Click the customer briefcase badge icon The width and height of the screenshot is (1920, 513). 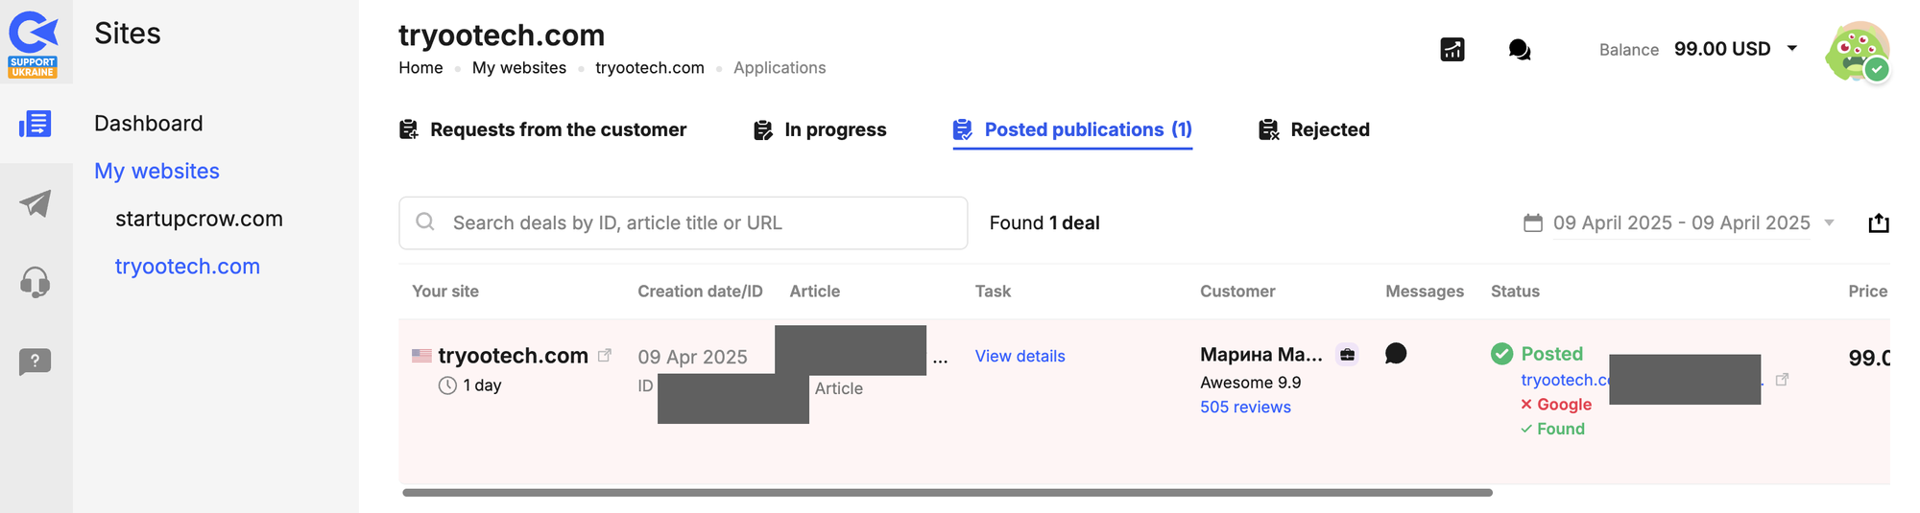point(1348,355)
